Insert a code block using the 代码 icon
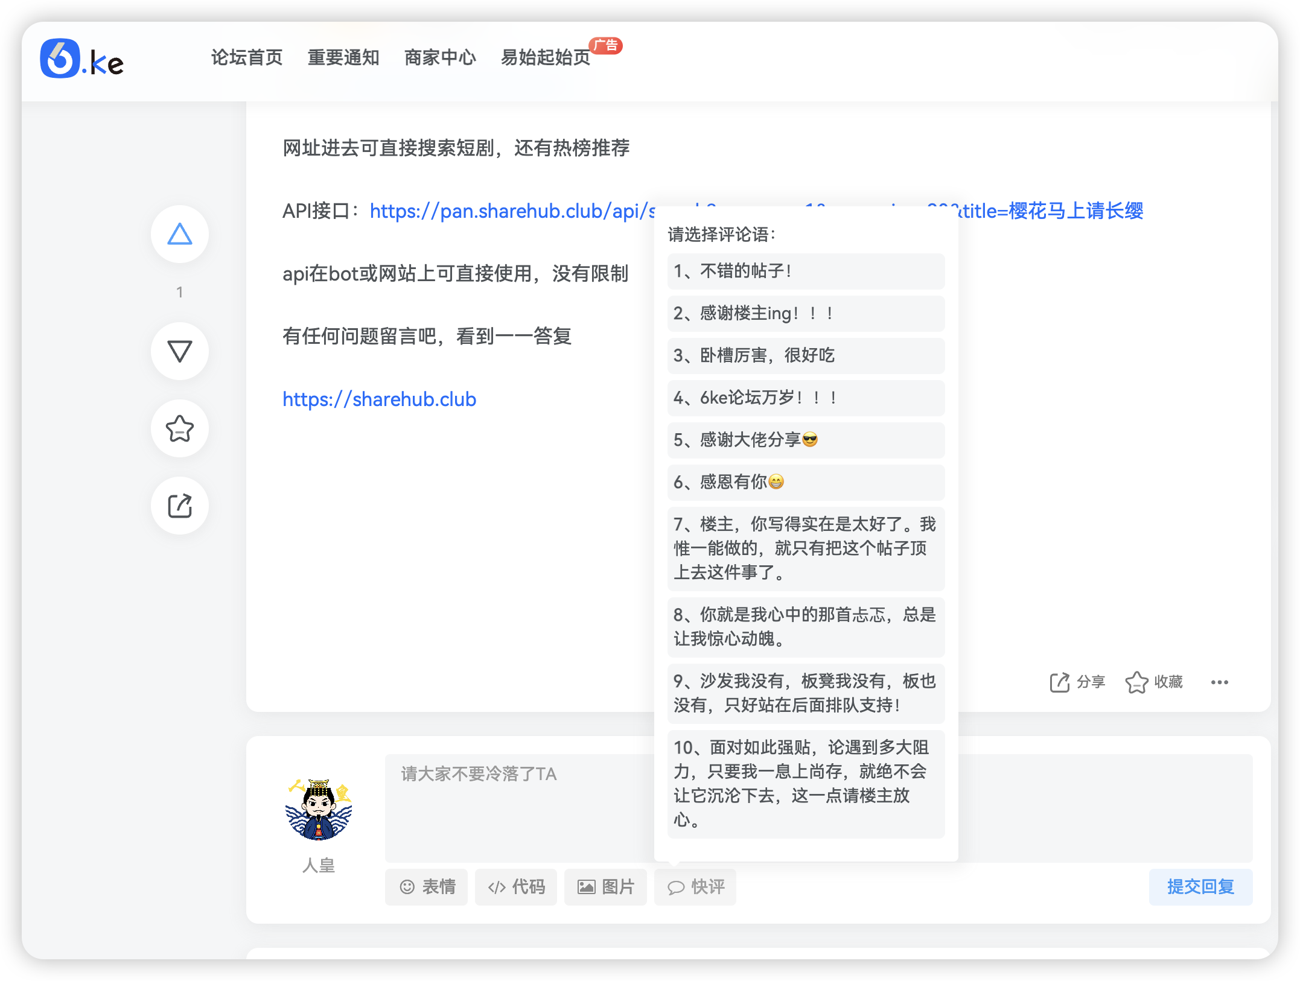Viewport: 1300px width, 981px height. point(515,887)
